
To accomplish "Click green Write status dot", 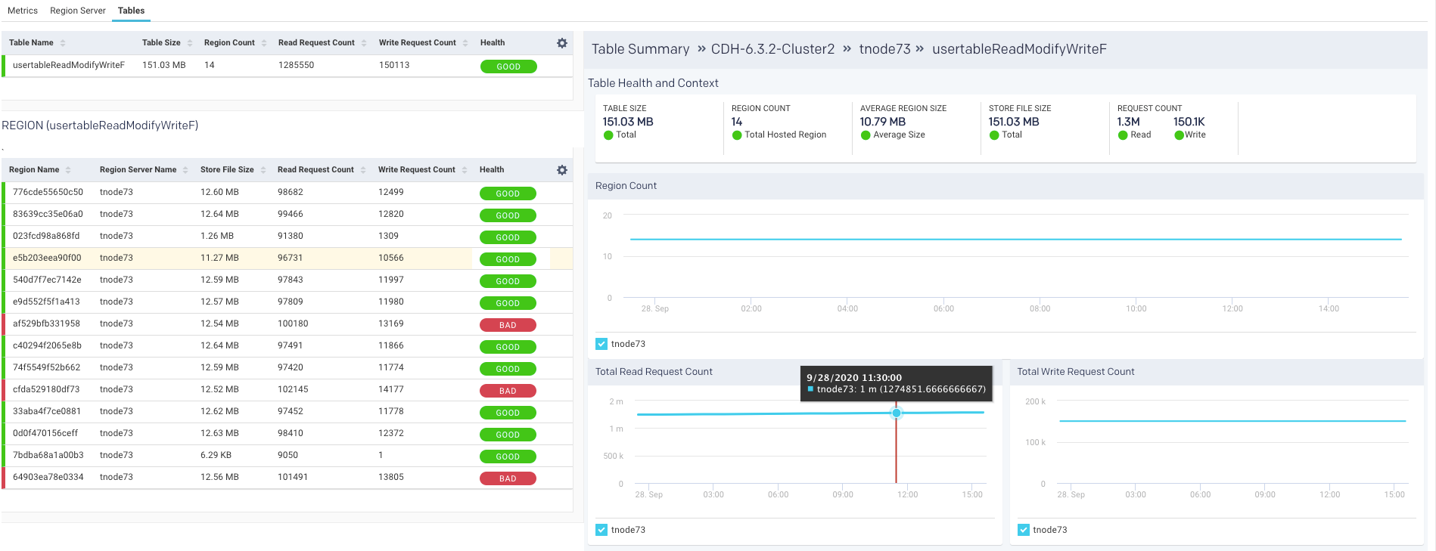I will [1179, 135].
